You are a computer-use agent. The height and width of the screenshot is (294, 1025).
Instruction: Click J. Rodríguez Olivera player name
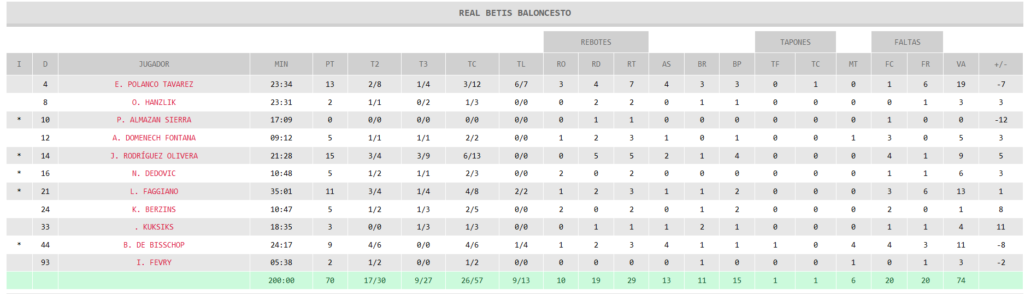pyautogui.click(x=154, y=156)
